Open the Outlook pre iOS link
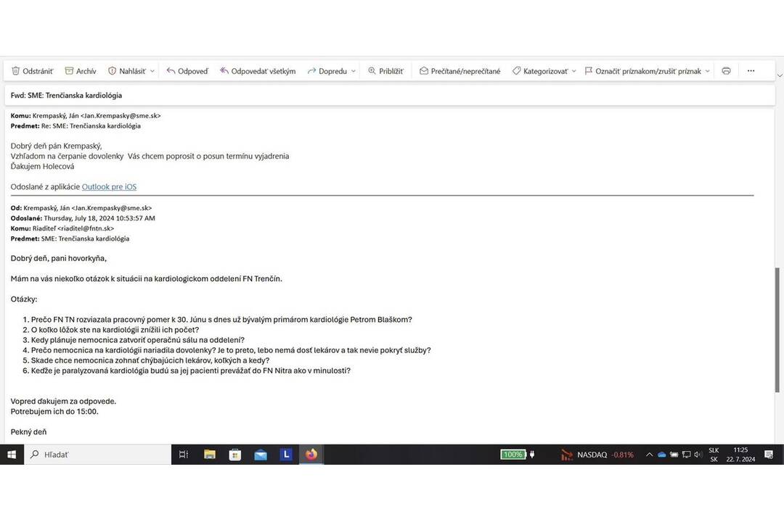The height and width of the screenshot is (522, 784). pos(109,187)
